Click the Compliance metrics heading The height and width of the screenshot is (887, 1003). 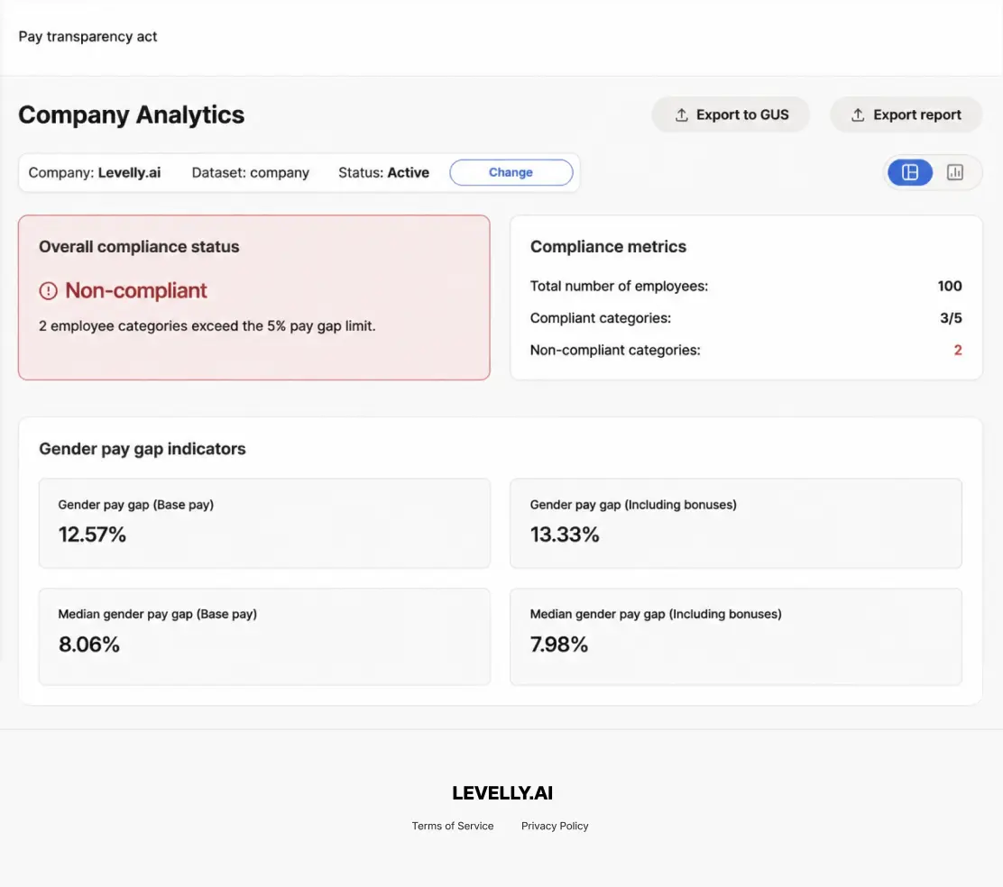pyautogui.click(x=608, y=247)
